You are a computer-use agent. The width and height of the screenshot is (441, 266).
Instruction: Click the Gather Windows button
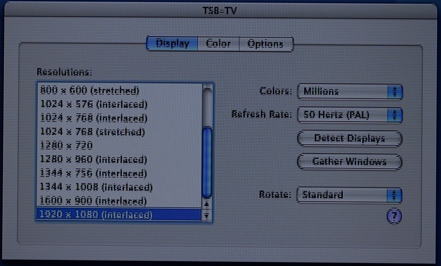350,162
